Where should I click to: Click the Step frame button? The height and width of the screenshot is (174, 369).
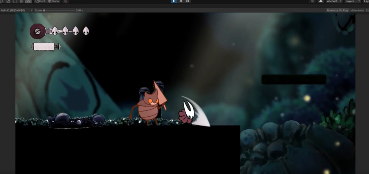point(187,1)
